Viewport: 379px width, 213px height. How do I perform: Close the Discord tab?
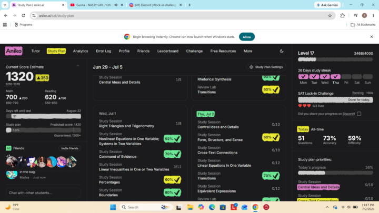(x=181, y=5)
